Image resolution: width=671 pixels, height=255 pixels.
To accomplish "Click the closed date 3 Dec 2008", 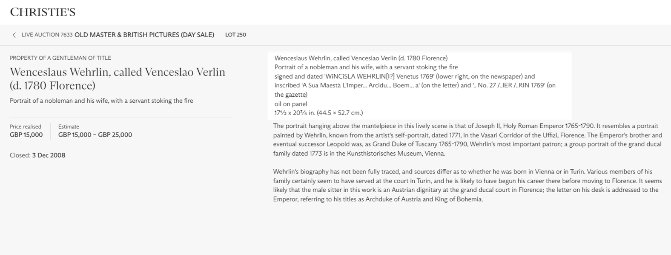I will [x=49, y=155].
